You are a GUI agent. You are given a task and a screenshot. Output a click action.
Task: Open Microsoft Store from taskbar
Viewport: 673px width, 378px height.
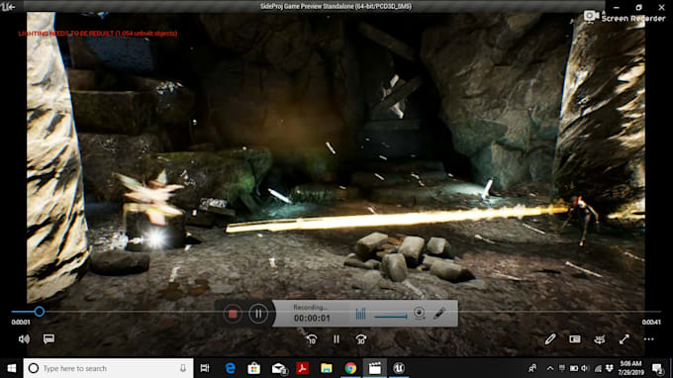(254, 368)
